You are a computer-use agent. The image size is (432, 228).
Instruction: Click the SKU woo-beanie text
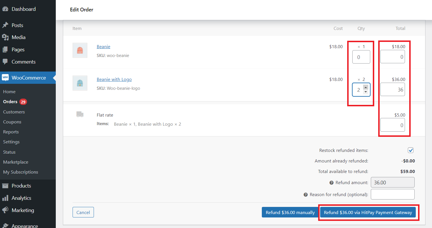click(x=113, y=56)
